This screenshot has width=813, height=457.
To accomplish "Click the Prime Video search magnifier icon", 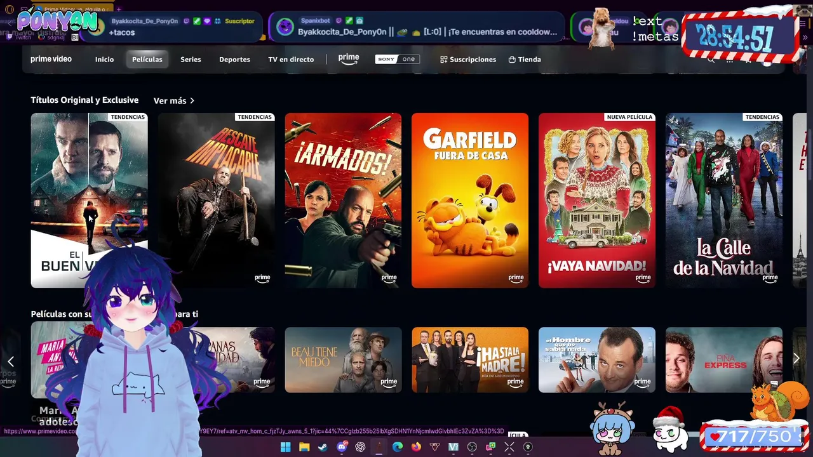I will [711, 60].
